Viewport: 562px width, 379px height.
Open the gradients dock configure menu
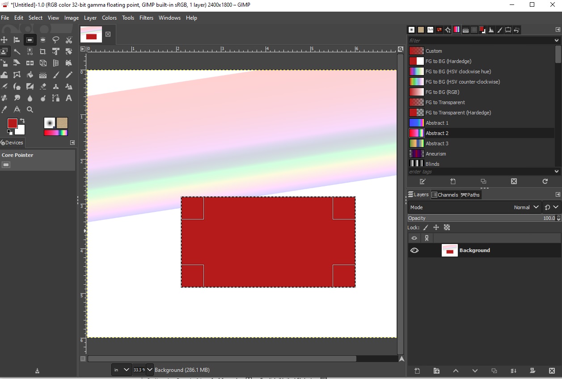[558, 29]
